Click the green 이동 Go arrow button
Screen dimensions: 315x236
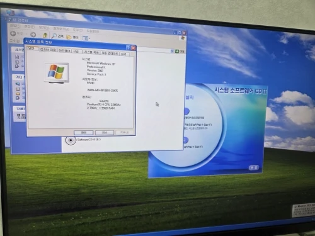pyautogui.click(x=177, y=51)
